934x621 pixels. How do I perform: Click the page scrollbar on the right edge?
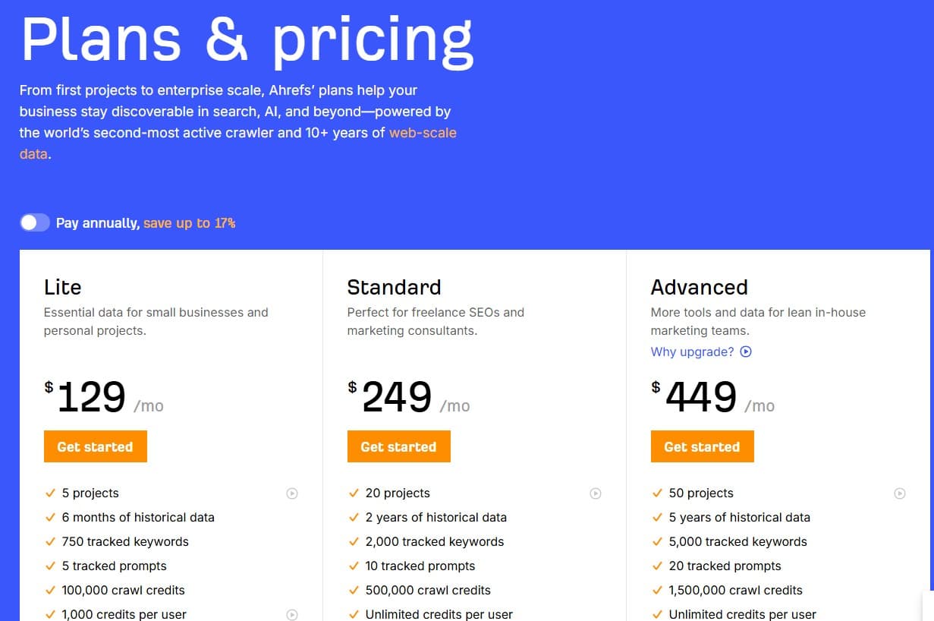(930, 304)
